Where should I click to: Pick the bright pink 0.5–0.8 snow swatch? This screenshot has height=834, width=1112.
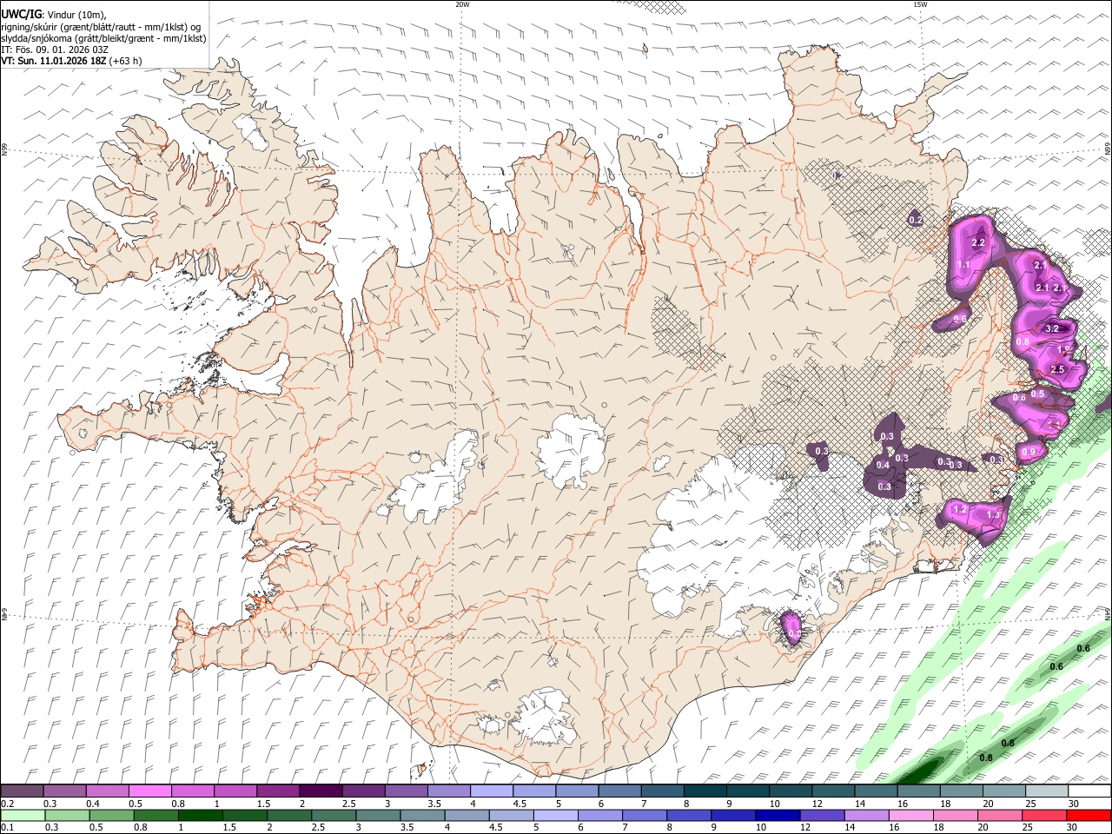[150, 791]
